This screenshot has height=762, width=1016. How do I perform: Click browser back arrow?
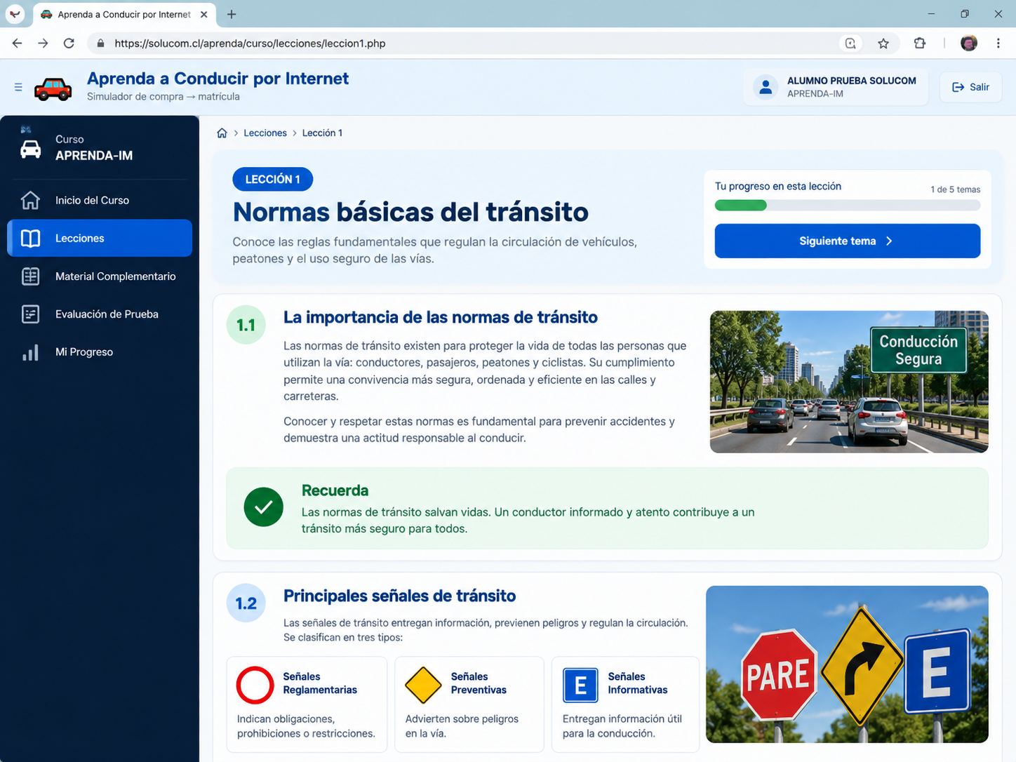click(x=18, y=44)
